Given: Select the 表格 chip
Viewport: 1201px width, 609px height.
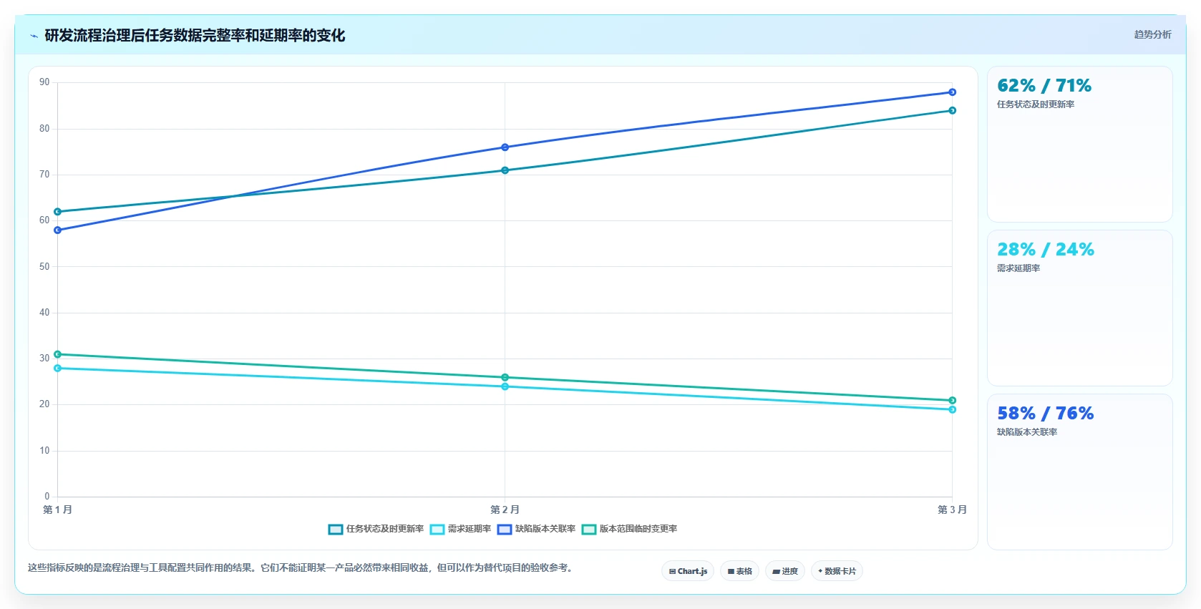Looking at the screenshot, I should (x=740, y=571).
